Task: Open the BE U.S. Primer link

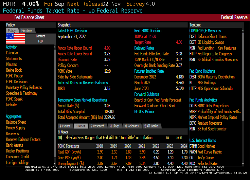Action: tap(145, 111)
